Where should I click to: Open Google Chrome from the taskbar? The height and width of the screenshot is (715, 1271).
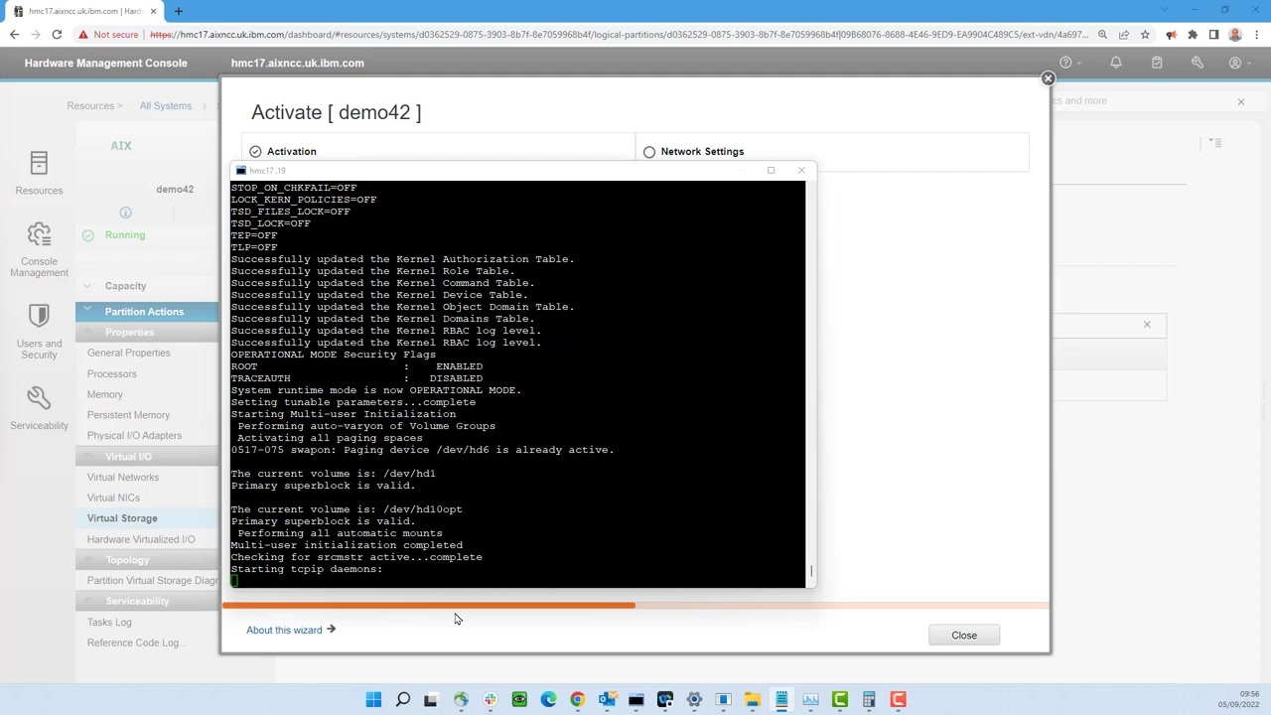[577, 700]
